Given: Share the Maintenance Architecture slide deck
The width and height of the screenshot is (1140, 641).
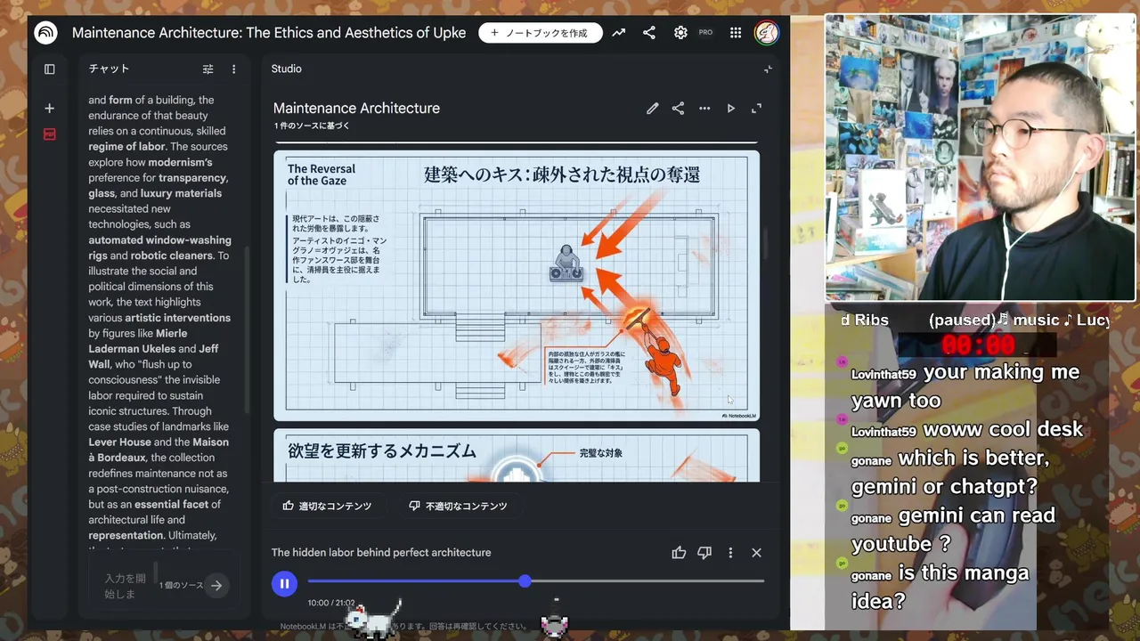Looking at the screenshot, I should (x=679, y=109).
